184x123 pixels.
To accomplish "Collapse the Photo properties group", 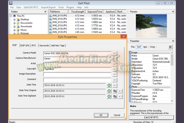I will click(130, 87).
